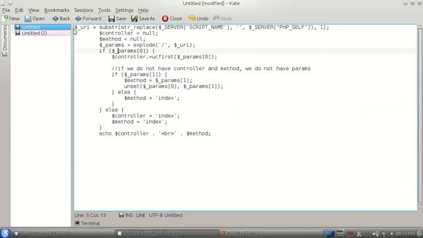
Task: Click the scissors Klipper icon in the system tray
Action: [x=359, y=233]
